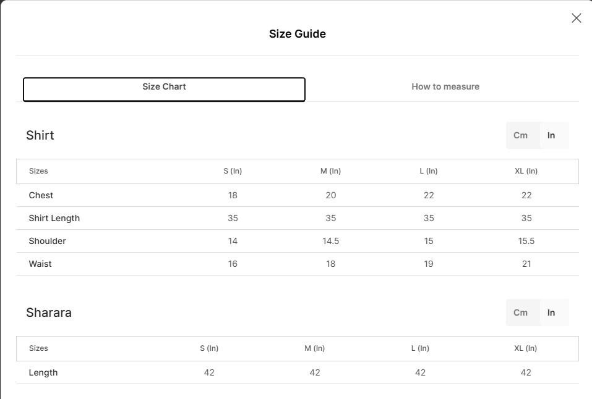Click the XL shoulder value 15.5

pos(526,241)
